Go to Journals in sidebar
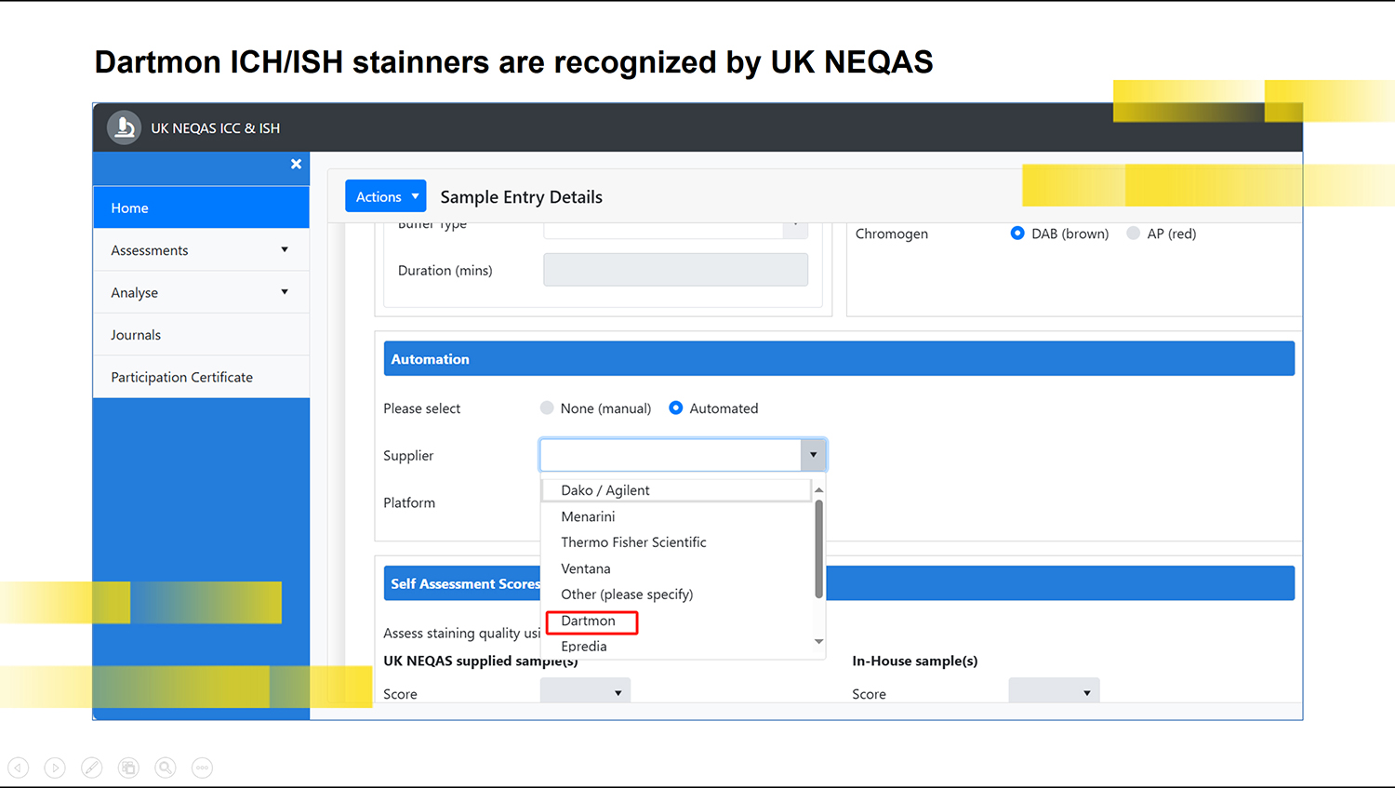The image size is (1395, 788). [201, 335]
